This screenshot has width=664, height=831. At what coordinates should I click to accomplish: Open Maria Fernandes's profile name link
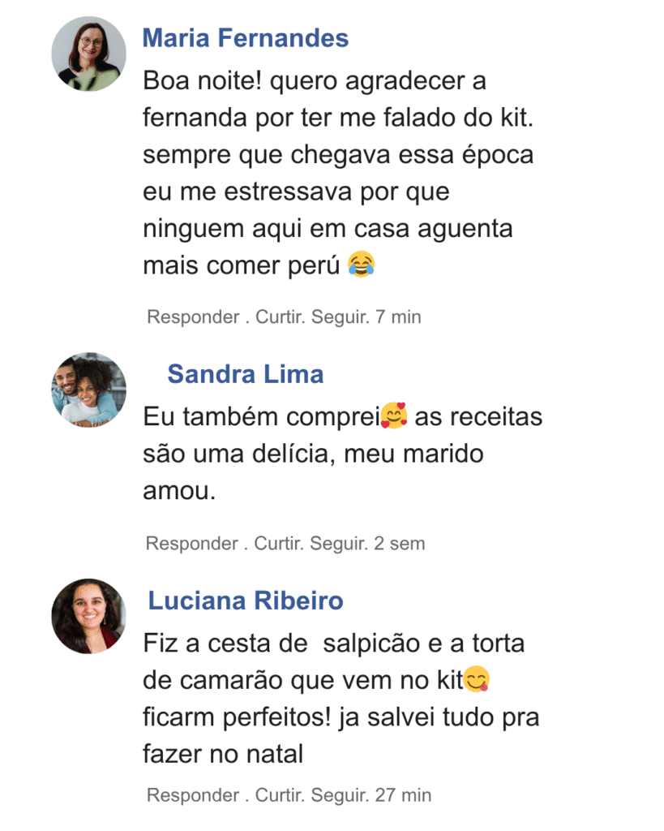coord(246,38)
